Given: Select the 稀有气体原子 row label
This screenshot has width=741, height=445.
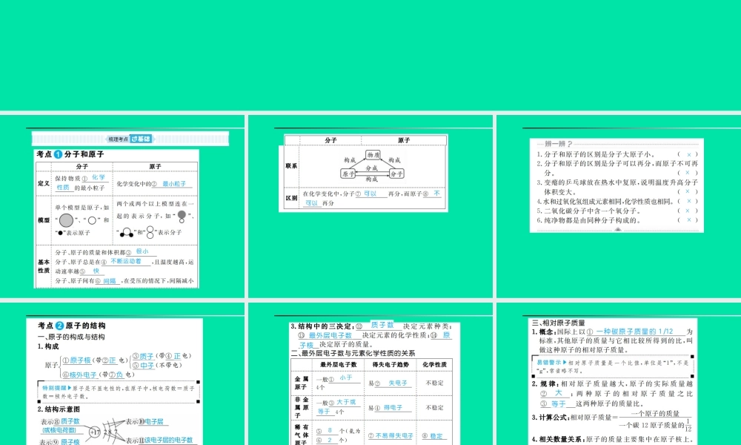Looking at the screenshot, I should coord(302,435).
